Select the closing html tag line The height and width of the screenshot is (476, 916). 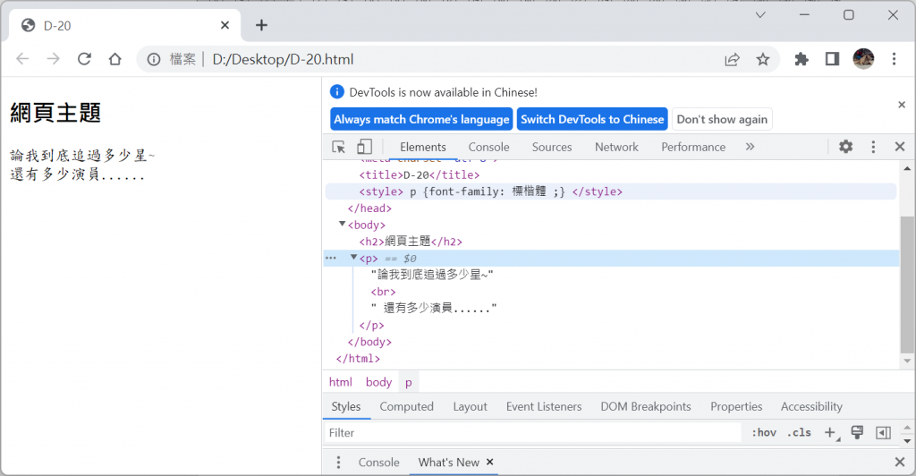point(358,359)
